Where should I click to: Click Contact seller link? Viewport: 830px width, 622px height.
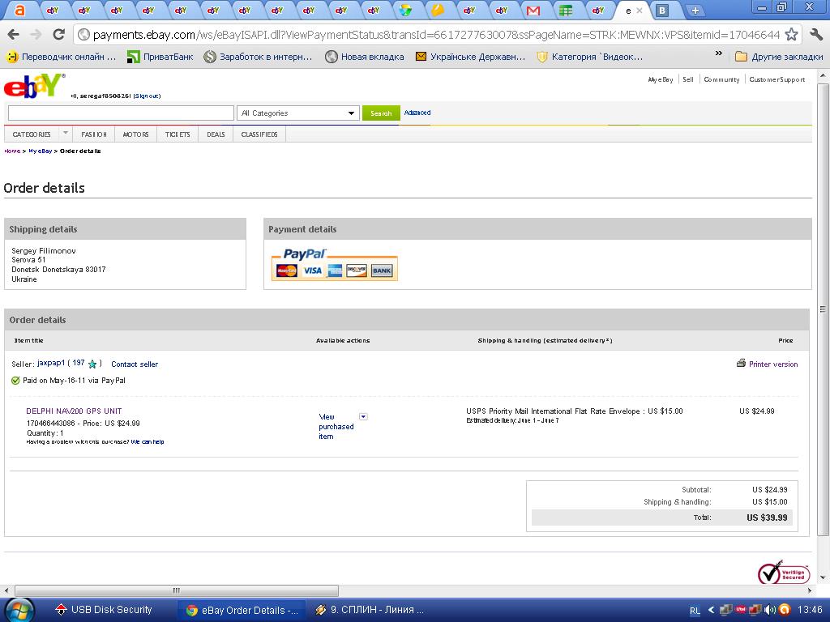point(135,364)
